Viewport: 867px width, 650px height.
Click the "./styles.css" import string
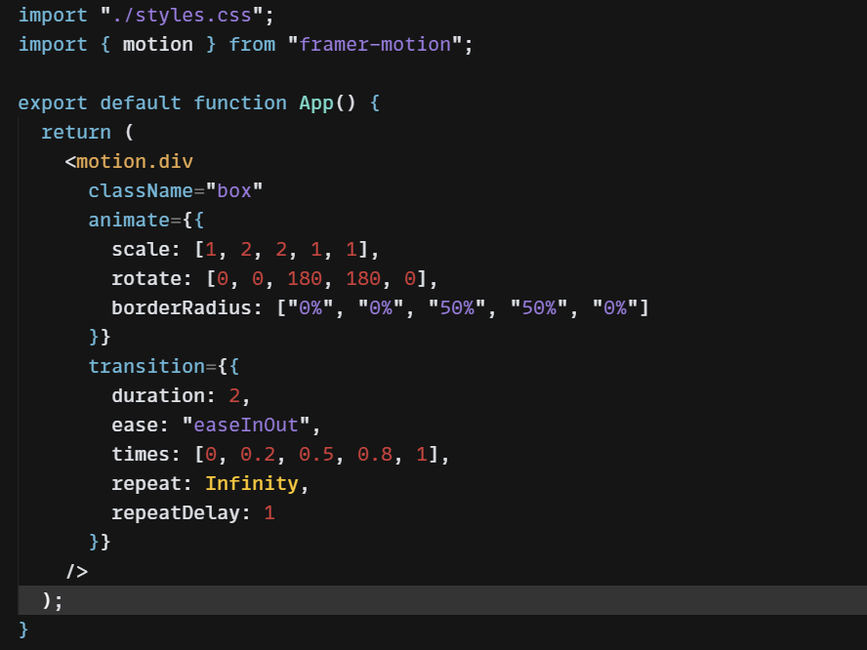(x=182, y=15)
